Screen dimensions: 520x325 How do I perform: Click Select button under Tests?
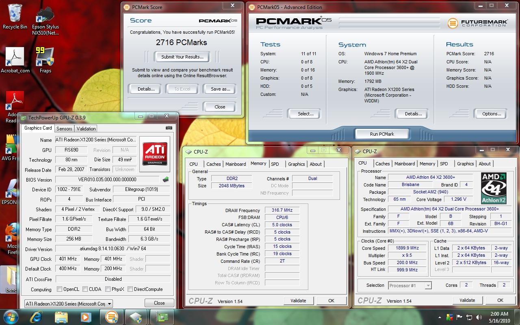[x=305, y=114]
